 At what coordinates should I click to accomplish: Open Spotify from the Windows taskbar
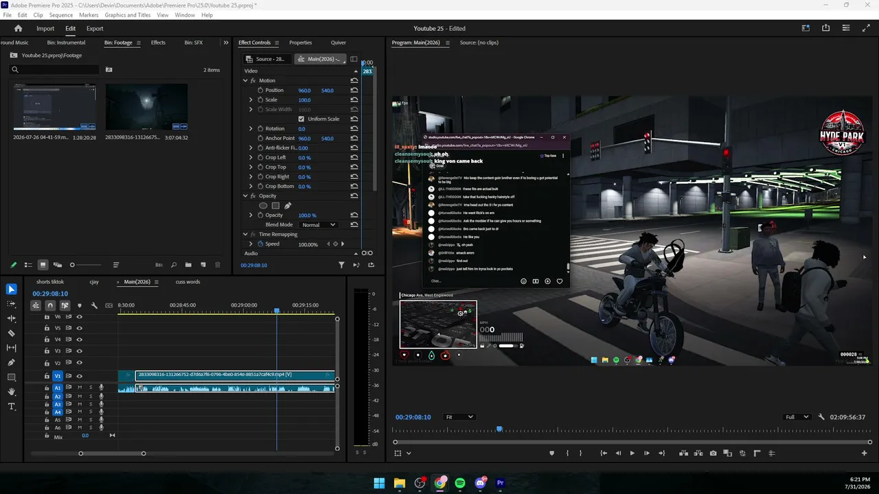coord(460,483)
